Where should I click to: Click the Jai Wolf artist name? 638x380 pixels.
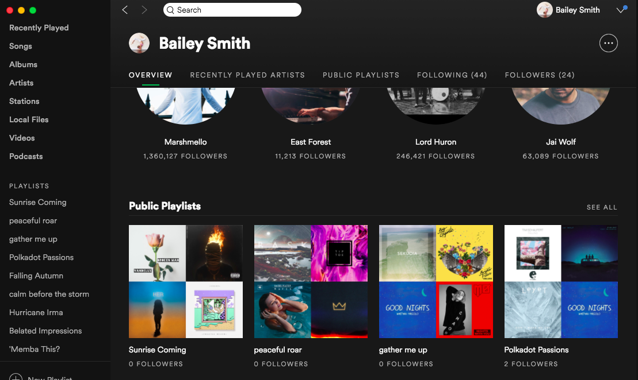[x=561, y=142]
